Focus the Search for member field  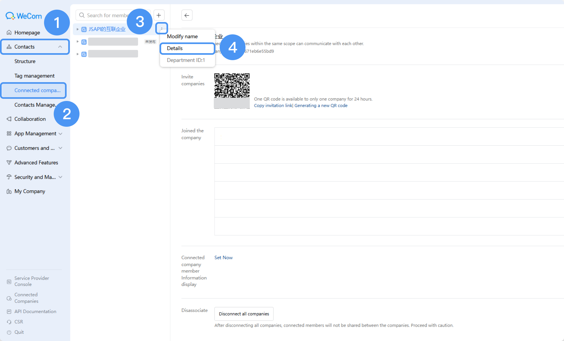click(113, 15)
